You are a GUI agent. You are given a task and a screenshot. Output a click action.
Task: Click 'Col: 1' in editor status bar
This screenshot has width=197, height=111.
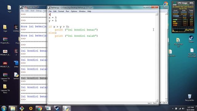coord(155,103)
